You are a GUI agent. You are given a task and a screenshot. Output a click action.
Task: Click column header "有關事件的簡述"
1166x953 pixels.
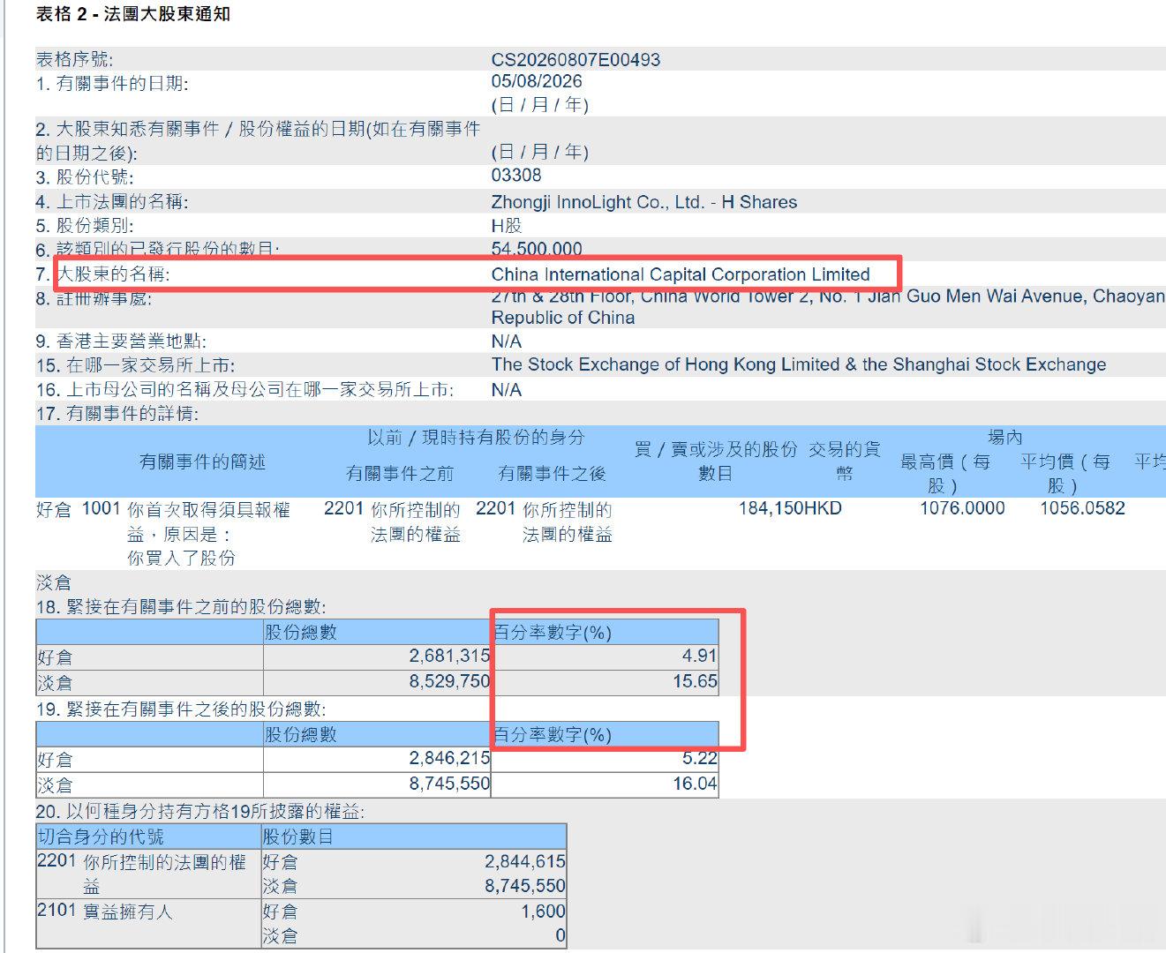tap(202, 461)
